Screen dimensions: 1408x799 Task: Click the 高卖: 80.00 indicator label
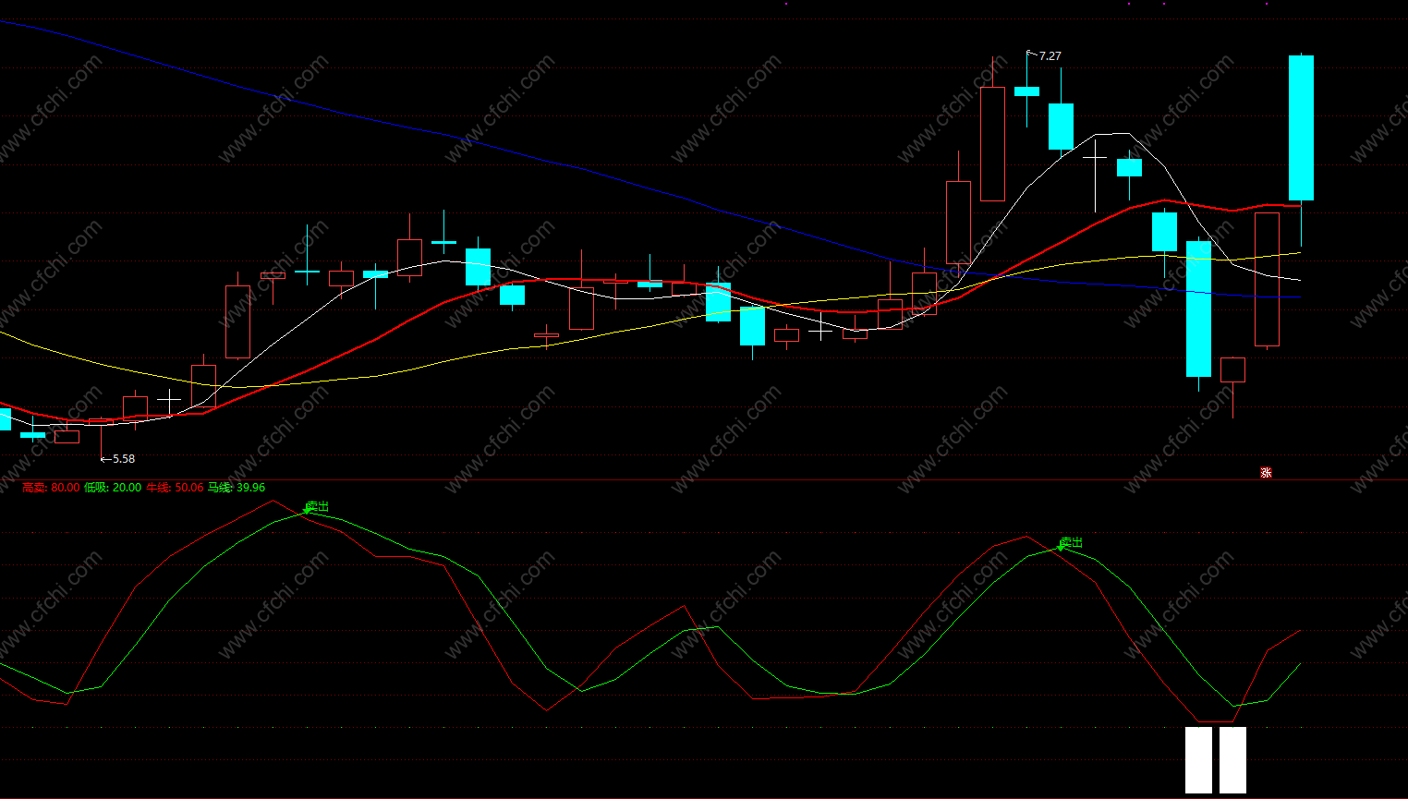pos(51,488)
